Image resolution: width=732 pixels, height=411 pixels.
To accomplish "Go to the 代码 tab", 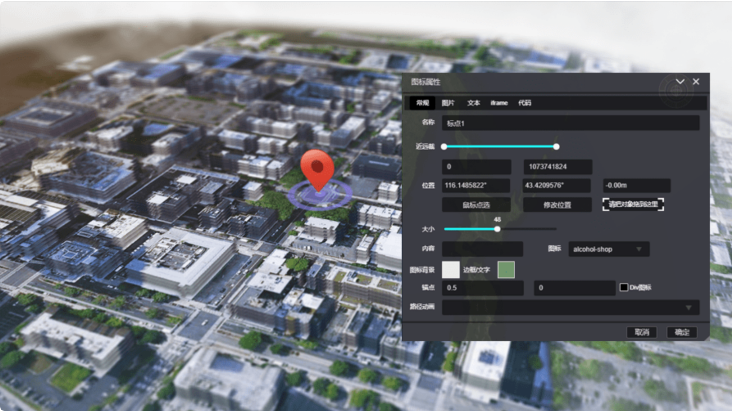I will (x=524, y=103).
